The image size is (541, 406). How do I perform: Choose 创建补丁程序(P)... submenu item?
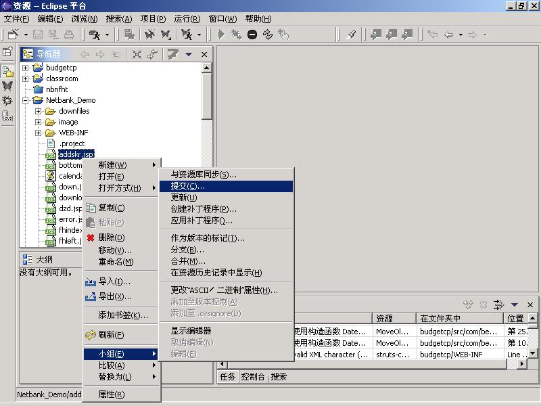pos(226,209)
